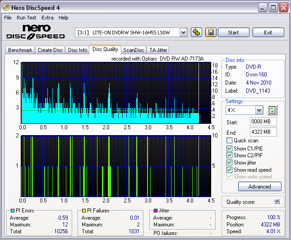Click the disc ID Dvsn-160 text
The width and height of the screenshot is (291, 240).
point(256,75)
